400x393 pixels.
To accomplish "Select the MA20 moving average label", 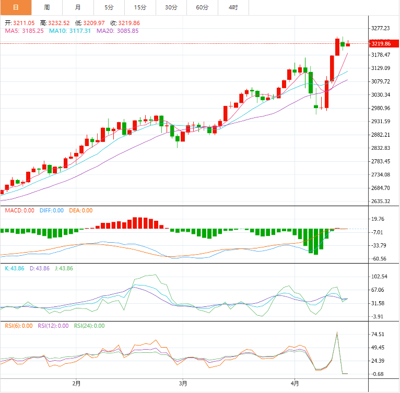I will [x=117, y=31].
